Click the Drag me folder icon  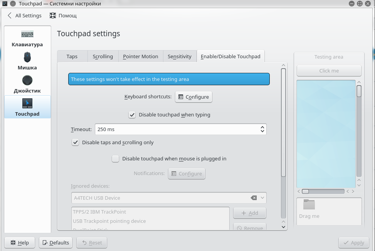[309, 205]
